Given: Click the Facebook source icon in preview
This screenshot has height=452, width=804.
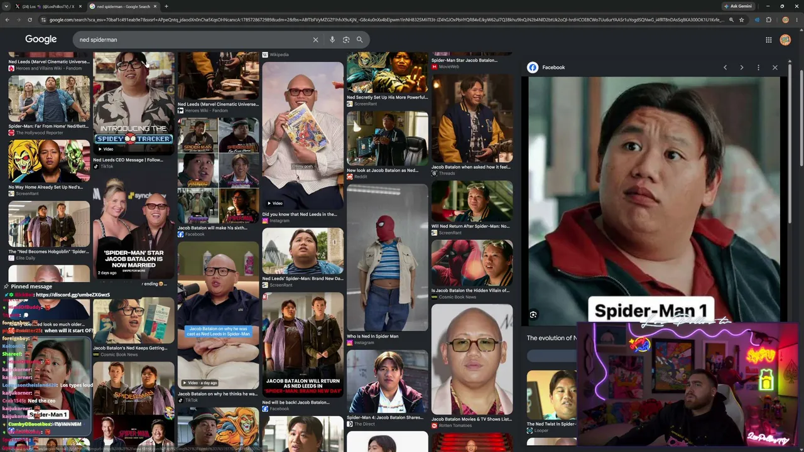Looking at the screenshot, I should tap(533, 67).
